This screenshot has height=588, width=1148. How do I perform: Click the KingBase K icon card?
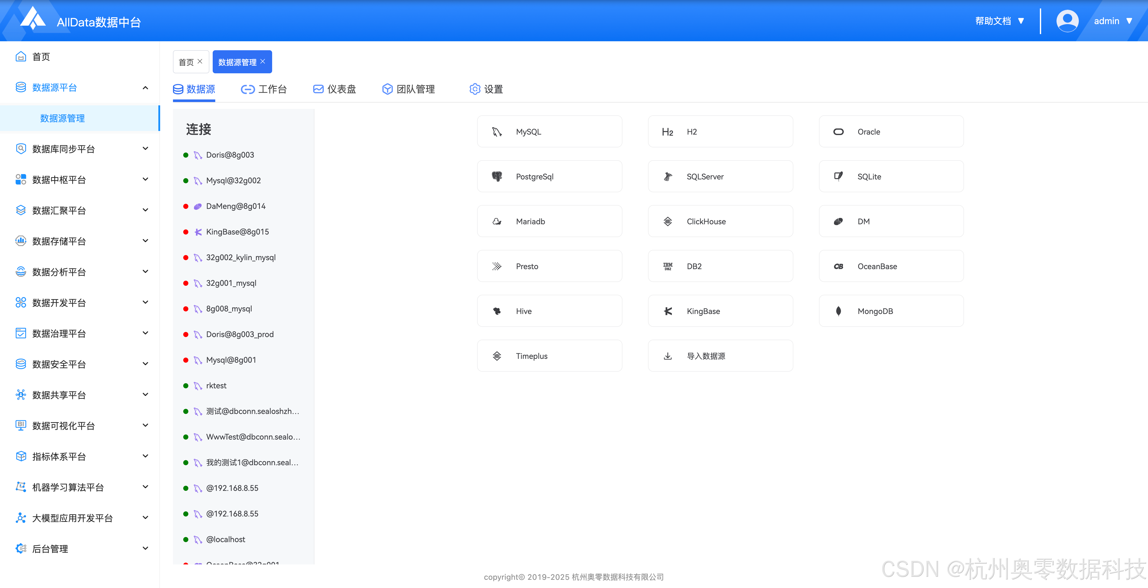pyautogui.click(x=668, y=311)
